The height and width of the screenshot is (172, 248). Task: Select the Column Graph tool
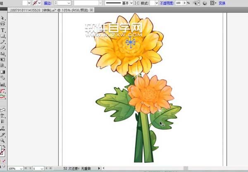[x=2, y=84]
